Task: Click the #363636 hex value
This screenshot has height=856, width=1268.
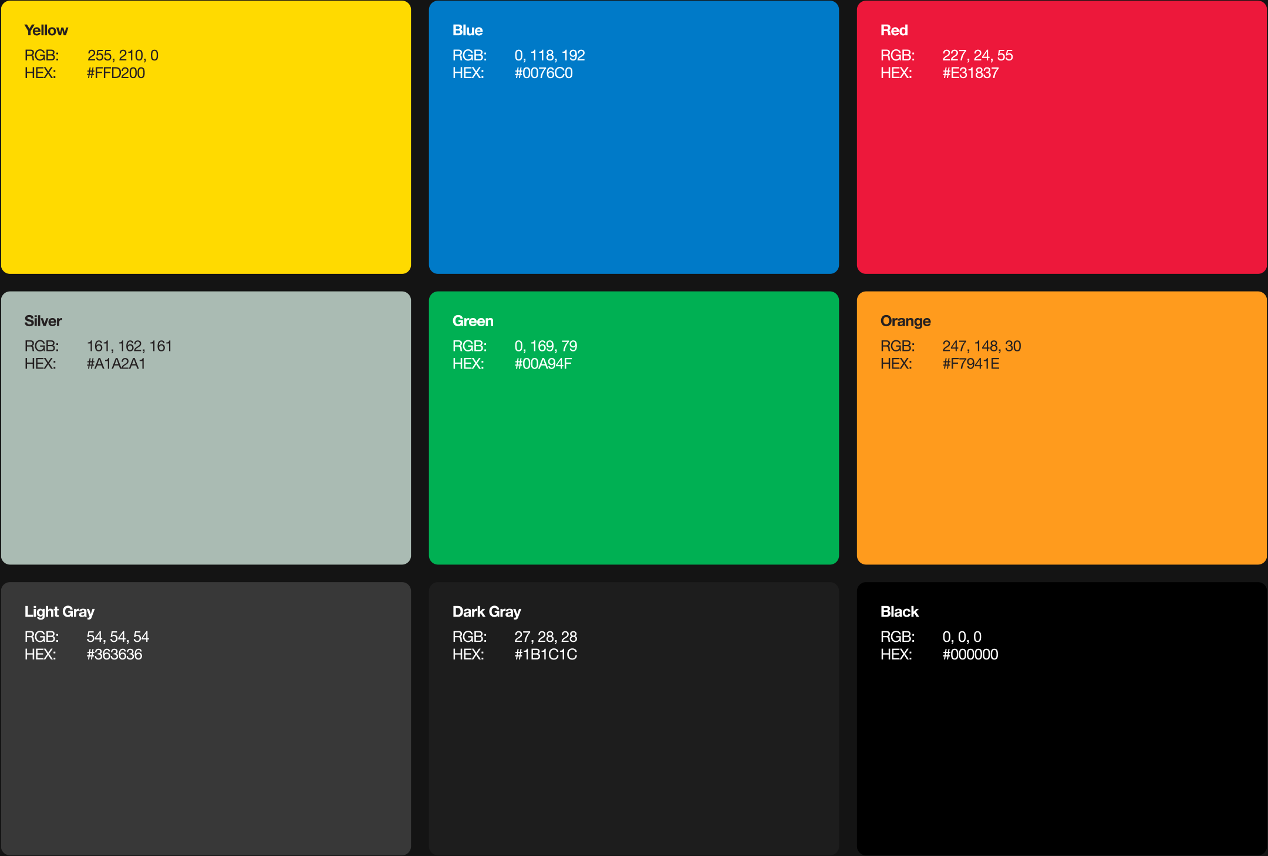Action: (114, 655)
